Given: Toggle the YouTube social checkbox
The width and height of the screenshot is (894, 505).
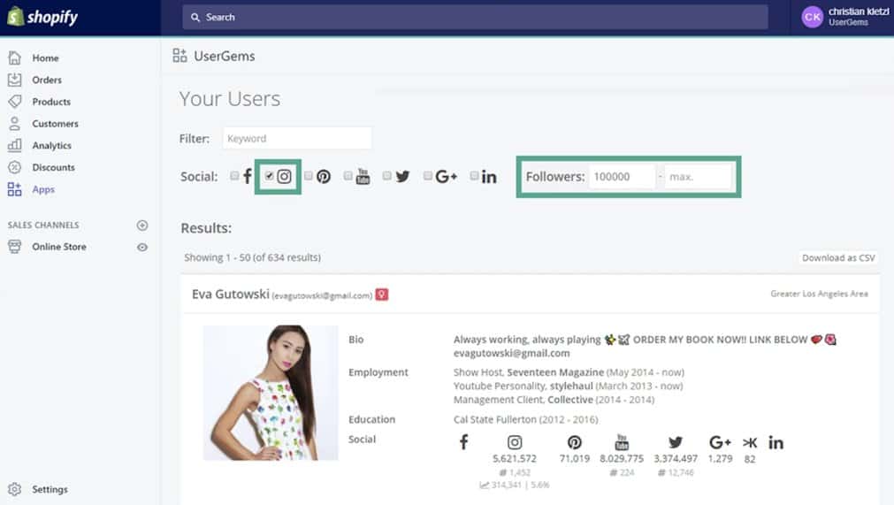Looking at the screenshot, I should click(348, 175).
